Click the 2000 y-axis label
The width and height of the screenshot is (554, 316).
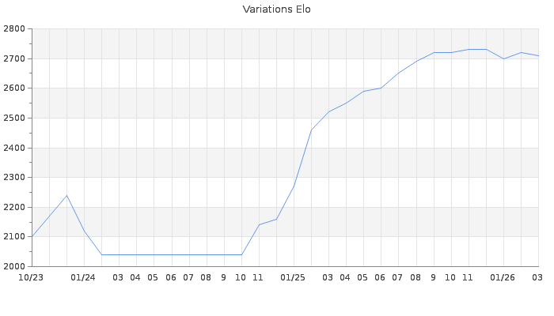coord(13,266)
